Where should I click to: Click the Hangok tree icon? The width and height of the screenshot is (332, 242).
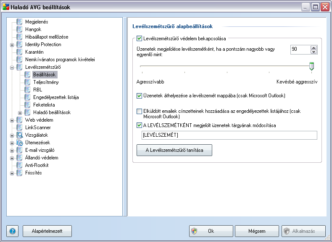[19, 29]
